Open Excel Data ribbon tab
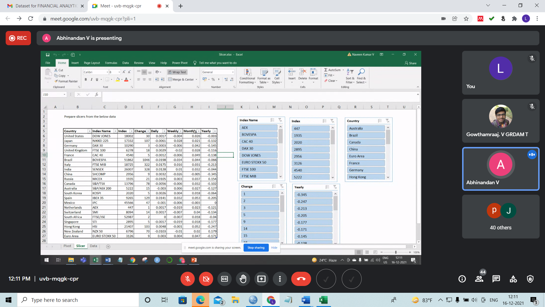The width and height of the screenshot is (545, 307). pyautogui.click(x=125, y=63)
